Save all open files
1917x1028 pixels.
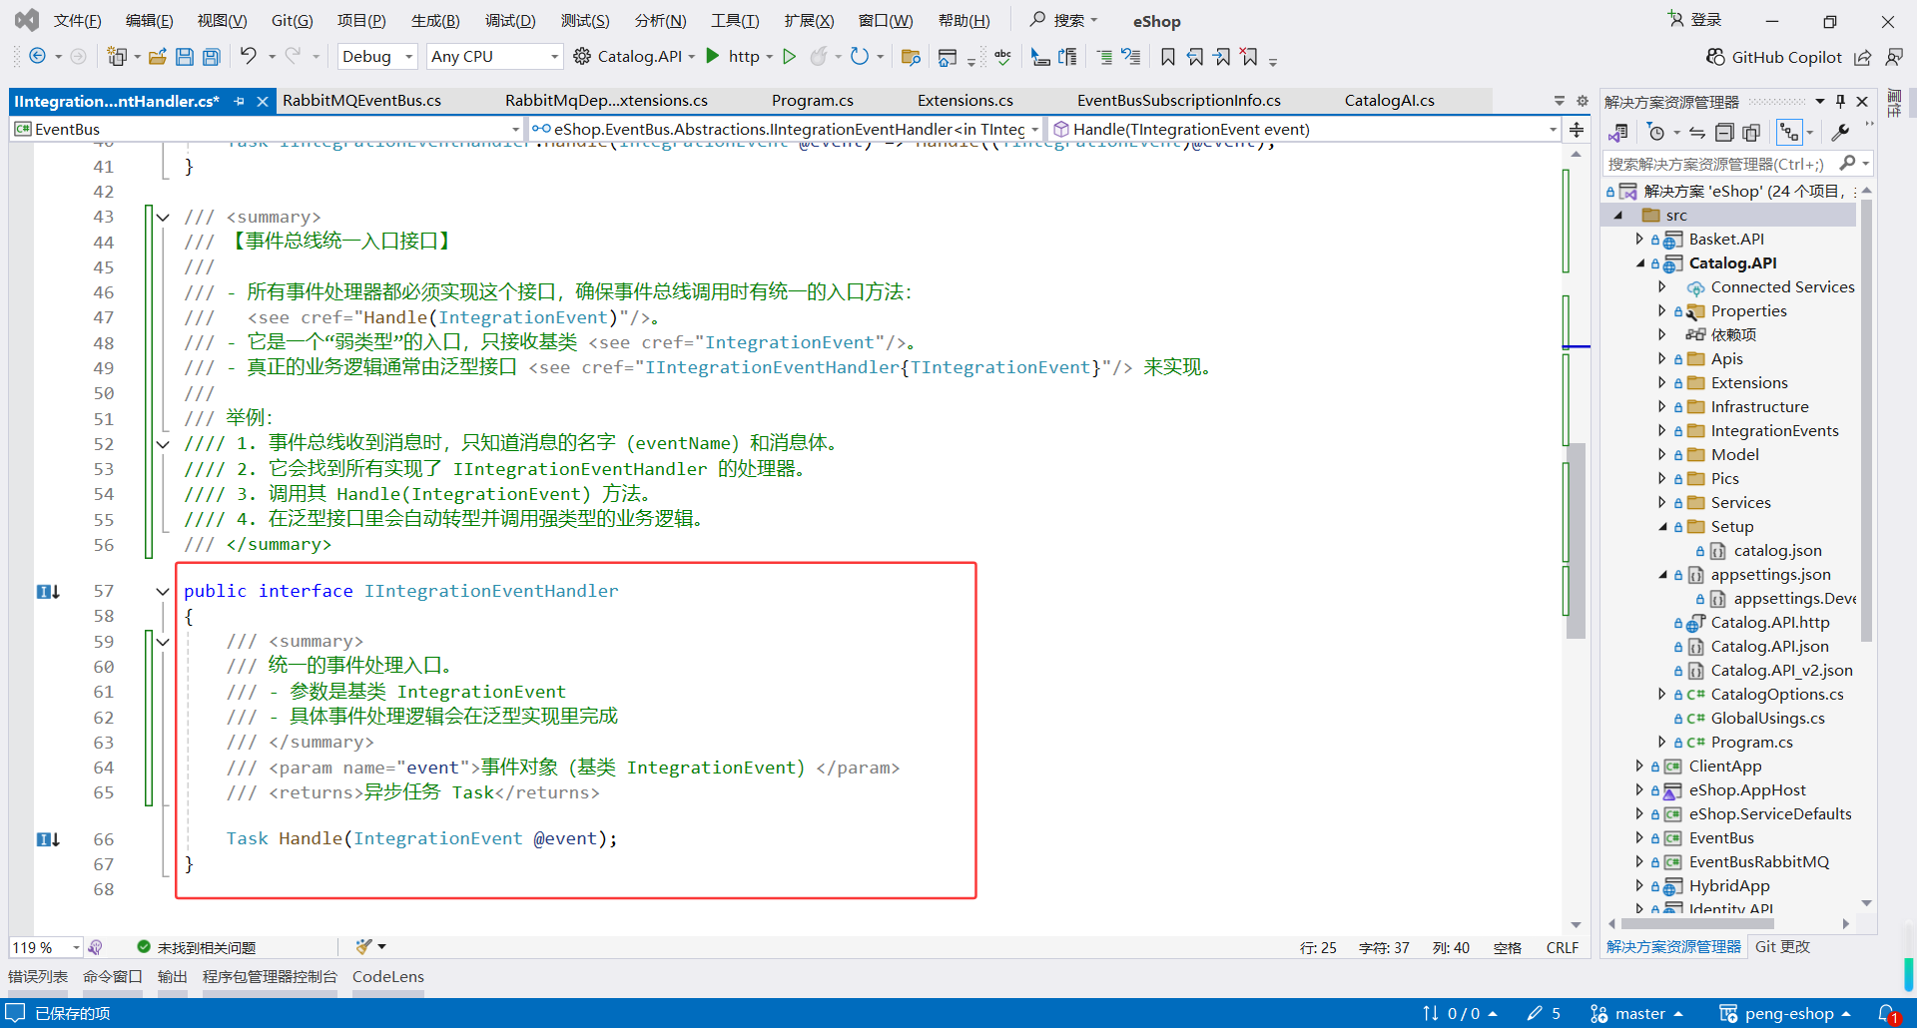[x=211, y=56]
